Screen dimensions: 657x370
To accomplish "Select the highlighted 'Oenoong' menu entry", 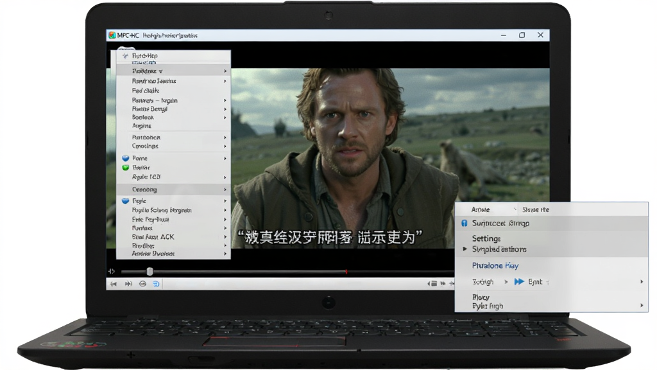I will [173, 189].
